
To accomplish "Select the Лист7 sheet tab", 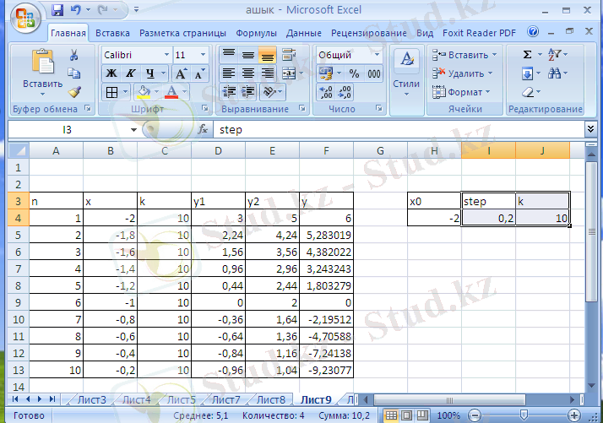I will 225,399.
